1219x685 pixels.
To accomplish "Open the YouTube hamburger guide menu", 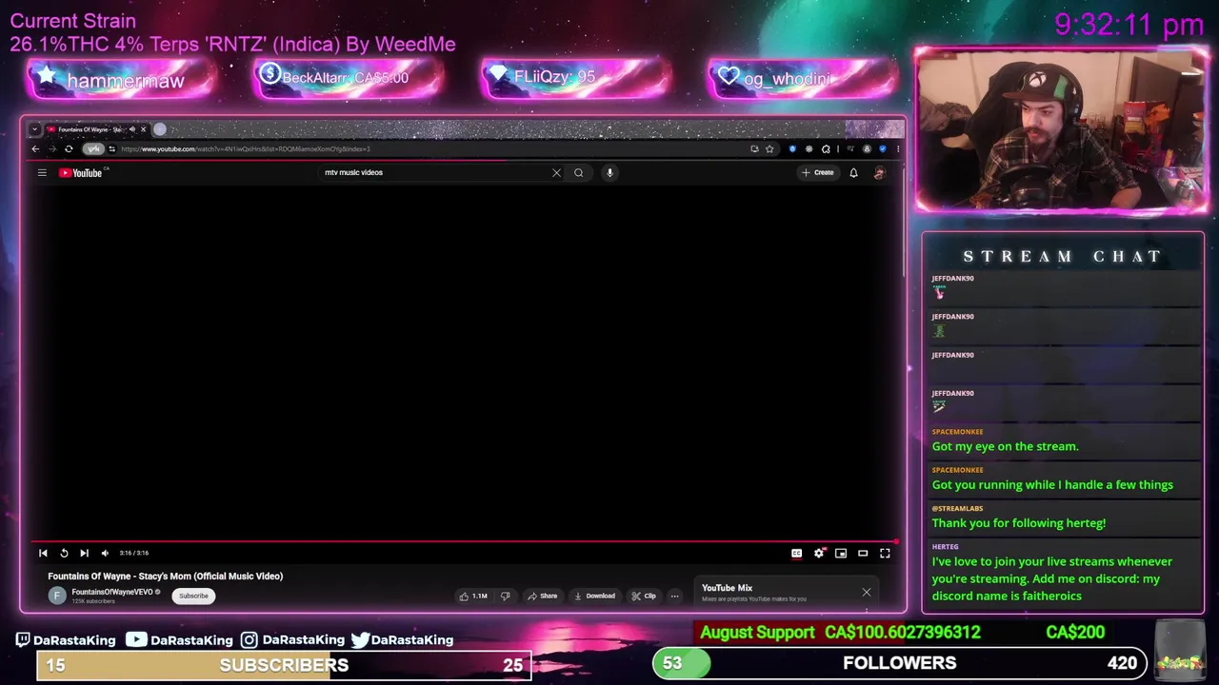I will pyautogui.click(x=42, y=172).
